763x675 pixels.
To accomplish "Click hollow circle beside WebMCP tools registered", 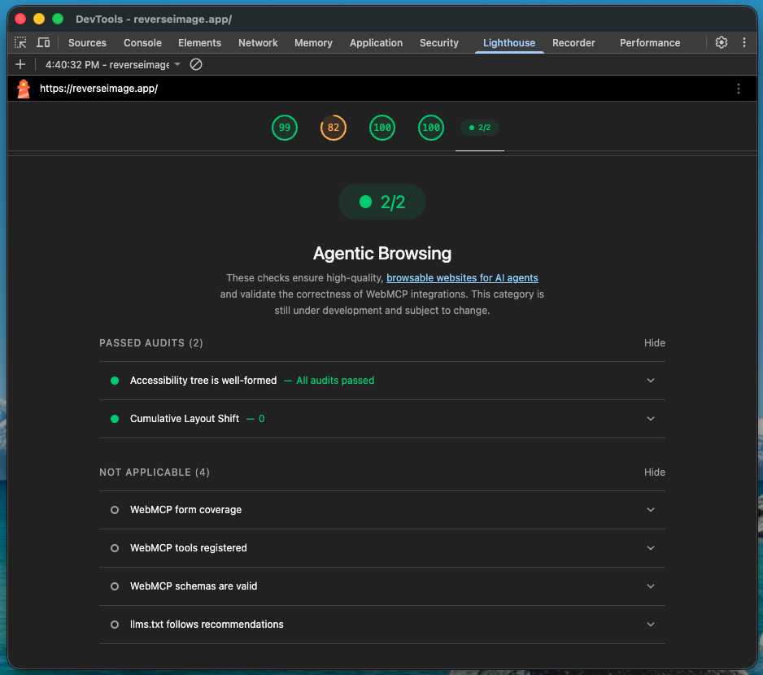I will 115,548.
